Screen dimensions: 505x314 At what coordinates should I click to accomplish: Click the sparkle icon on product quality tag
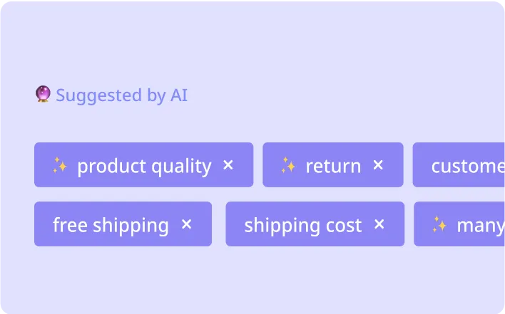(x=60, y=166)
